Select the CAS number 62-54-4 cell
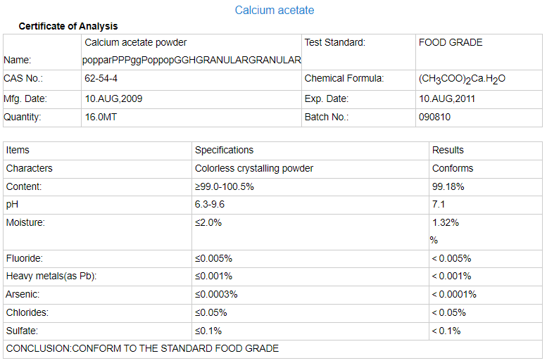The height and width of the screenshot is (363, 547). [x=101, y=79]
